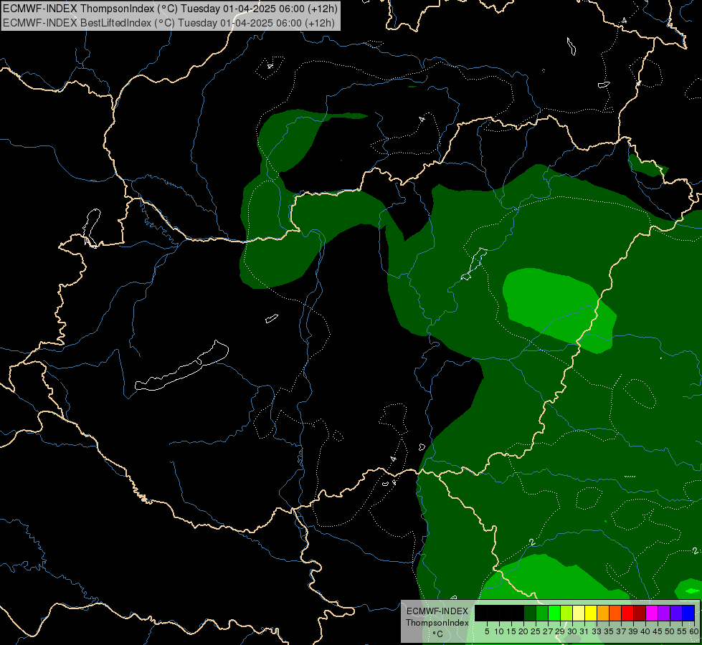Pick the bright green 27–29 legend swatch
The width and height of the screenshot is (702, 645).
pos(554,613)
